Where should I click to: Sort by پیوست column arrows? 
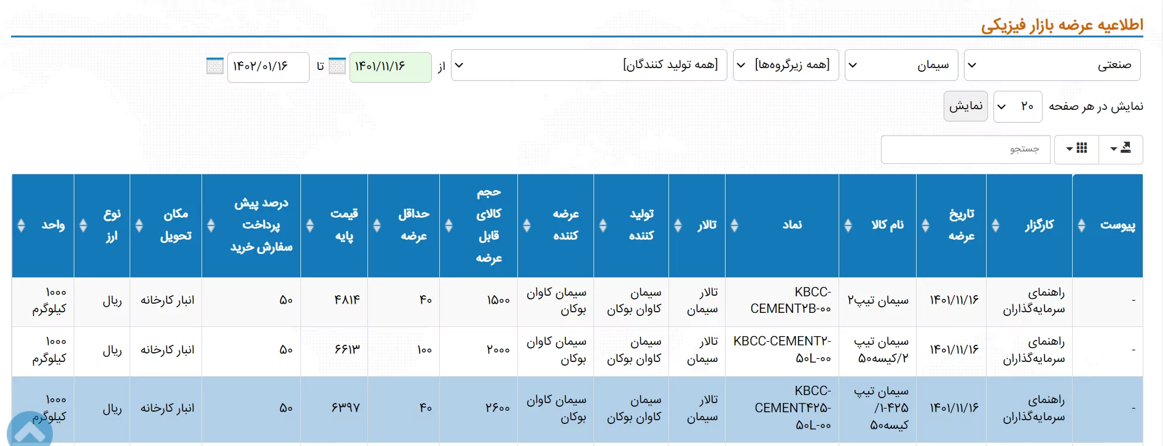(1081, 225)
